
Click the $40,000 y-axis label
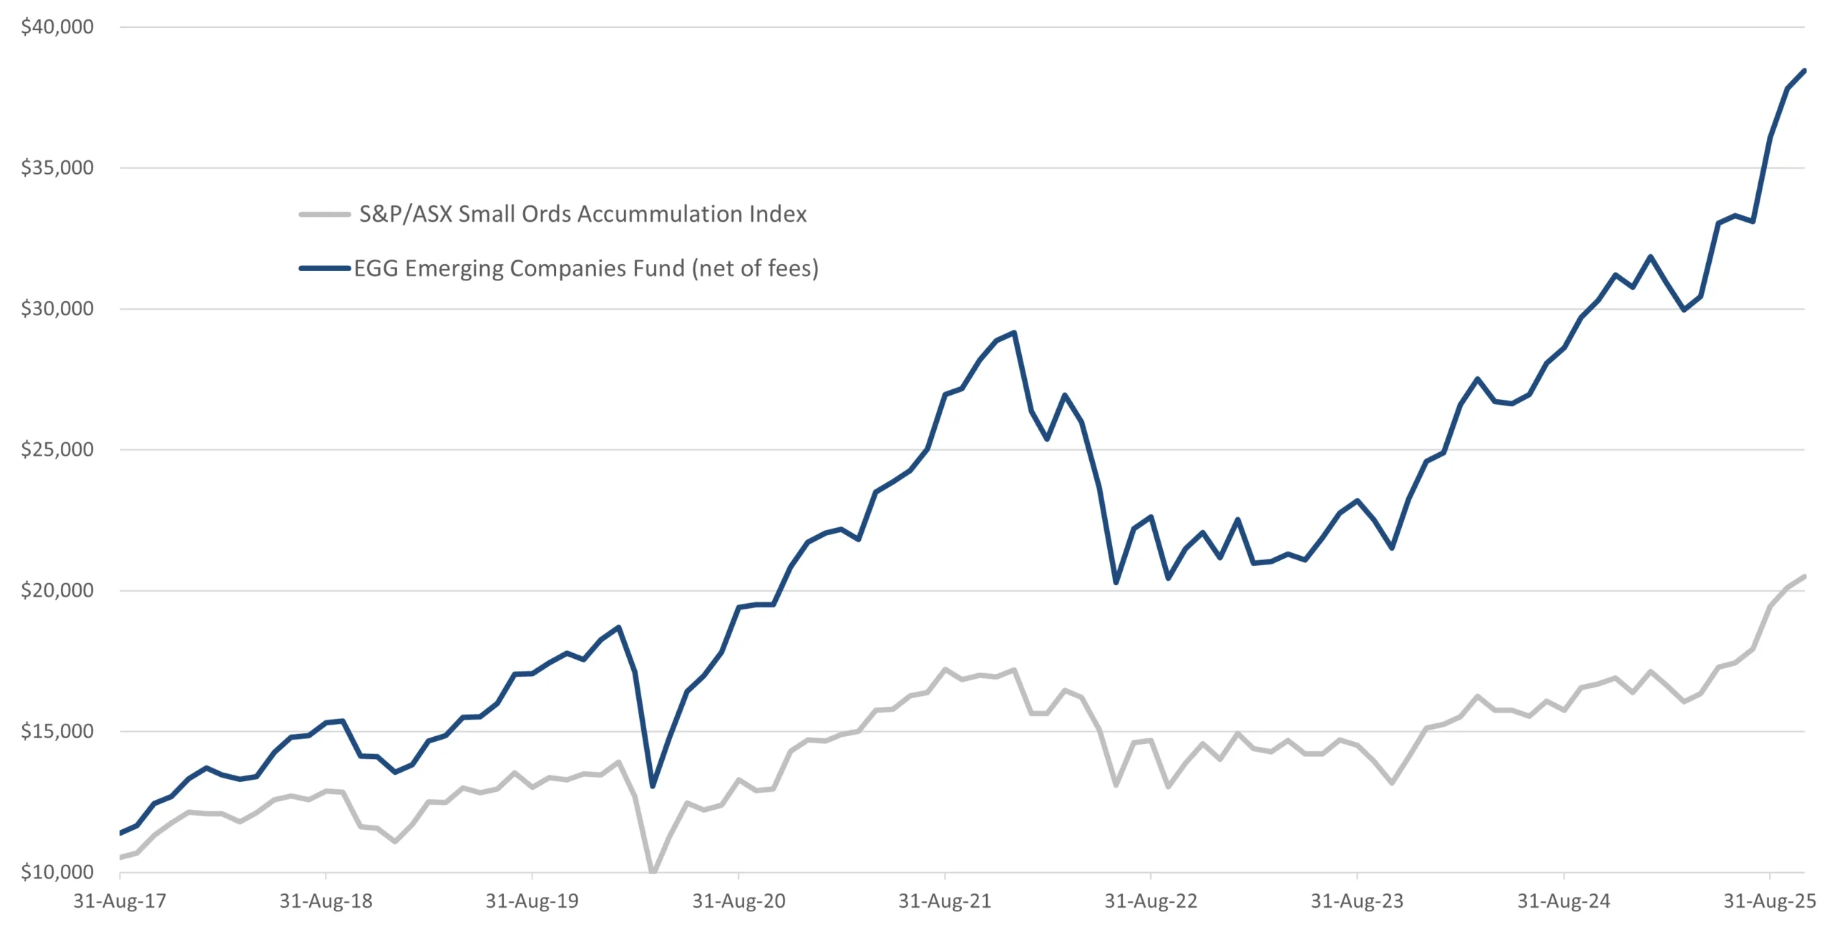pyautogui.click(x=57, y=27)
